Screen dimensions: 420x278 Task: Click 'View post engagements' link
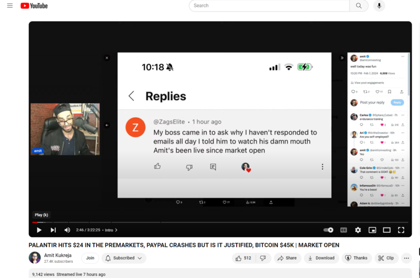pos(367,83)
